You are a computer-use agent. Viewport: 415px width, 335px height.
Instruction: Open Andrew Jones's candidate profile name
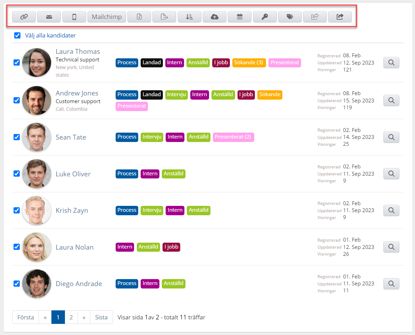point(77,93)
